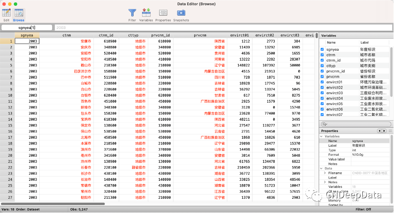Screen dimensions: 394x213
Task: Click Properties panel next arrow
Action: [x=384, y=131]
